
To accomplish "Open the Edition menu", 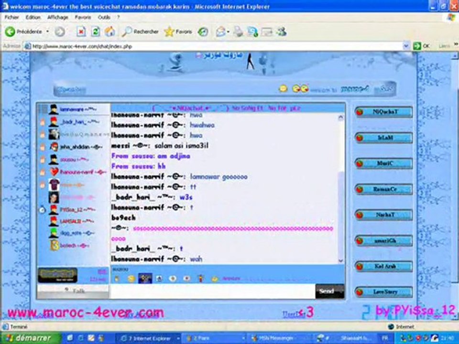I will (x=33, y=17).
